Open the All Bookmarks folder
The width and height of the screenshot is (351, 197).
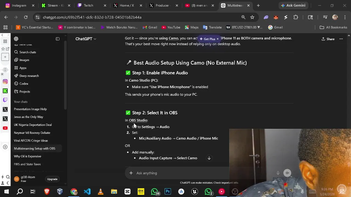pos(334,27)
